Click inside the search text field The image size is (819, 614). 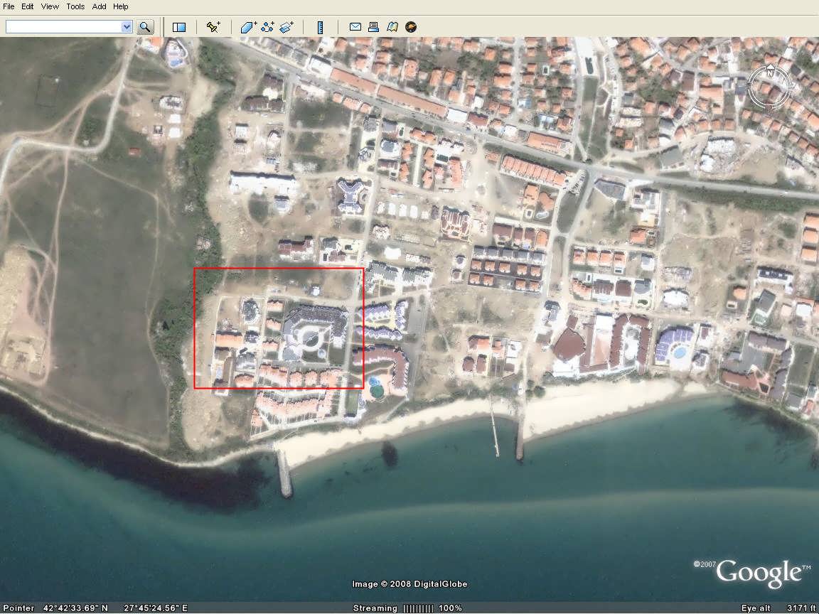coord(63,27)
